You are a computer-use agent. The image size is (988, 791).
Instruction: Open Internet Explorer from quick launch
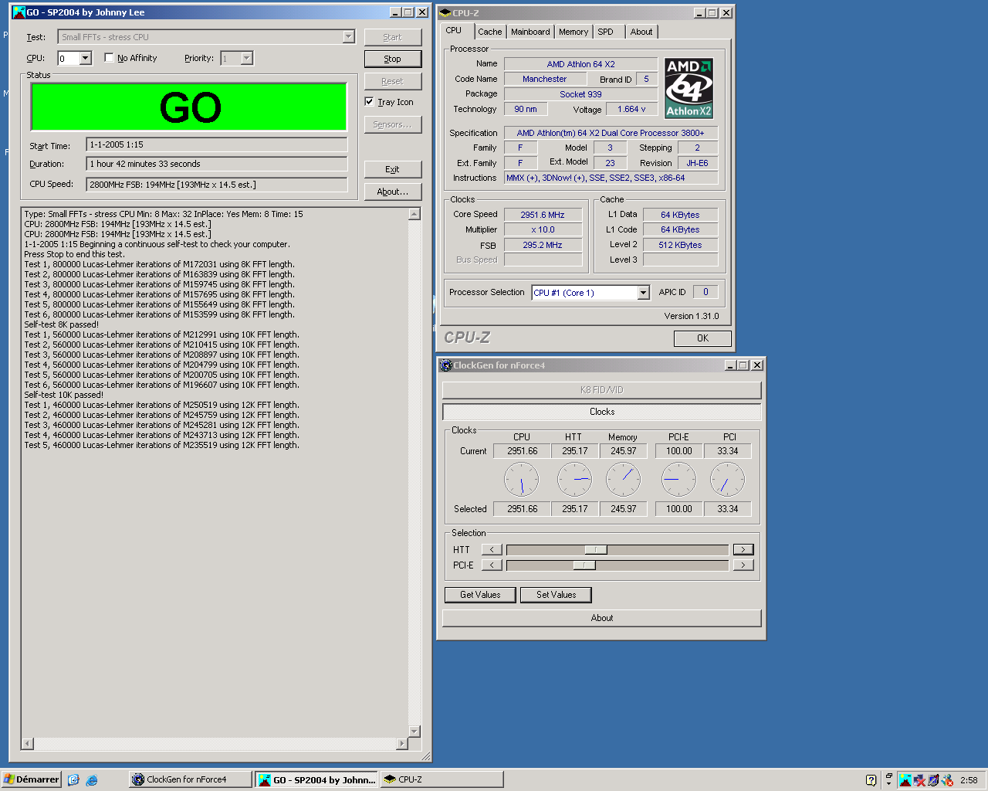click(92, 780)
